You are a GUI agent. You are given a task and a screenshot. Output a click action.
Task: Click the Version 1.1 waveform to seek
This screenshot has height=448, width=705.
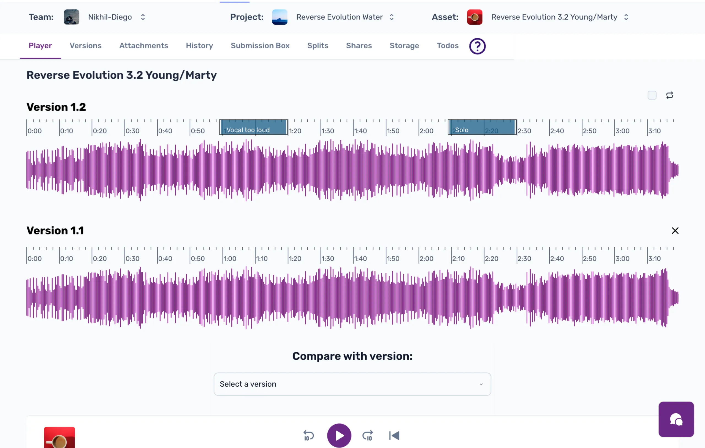coord(351,297)
